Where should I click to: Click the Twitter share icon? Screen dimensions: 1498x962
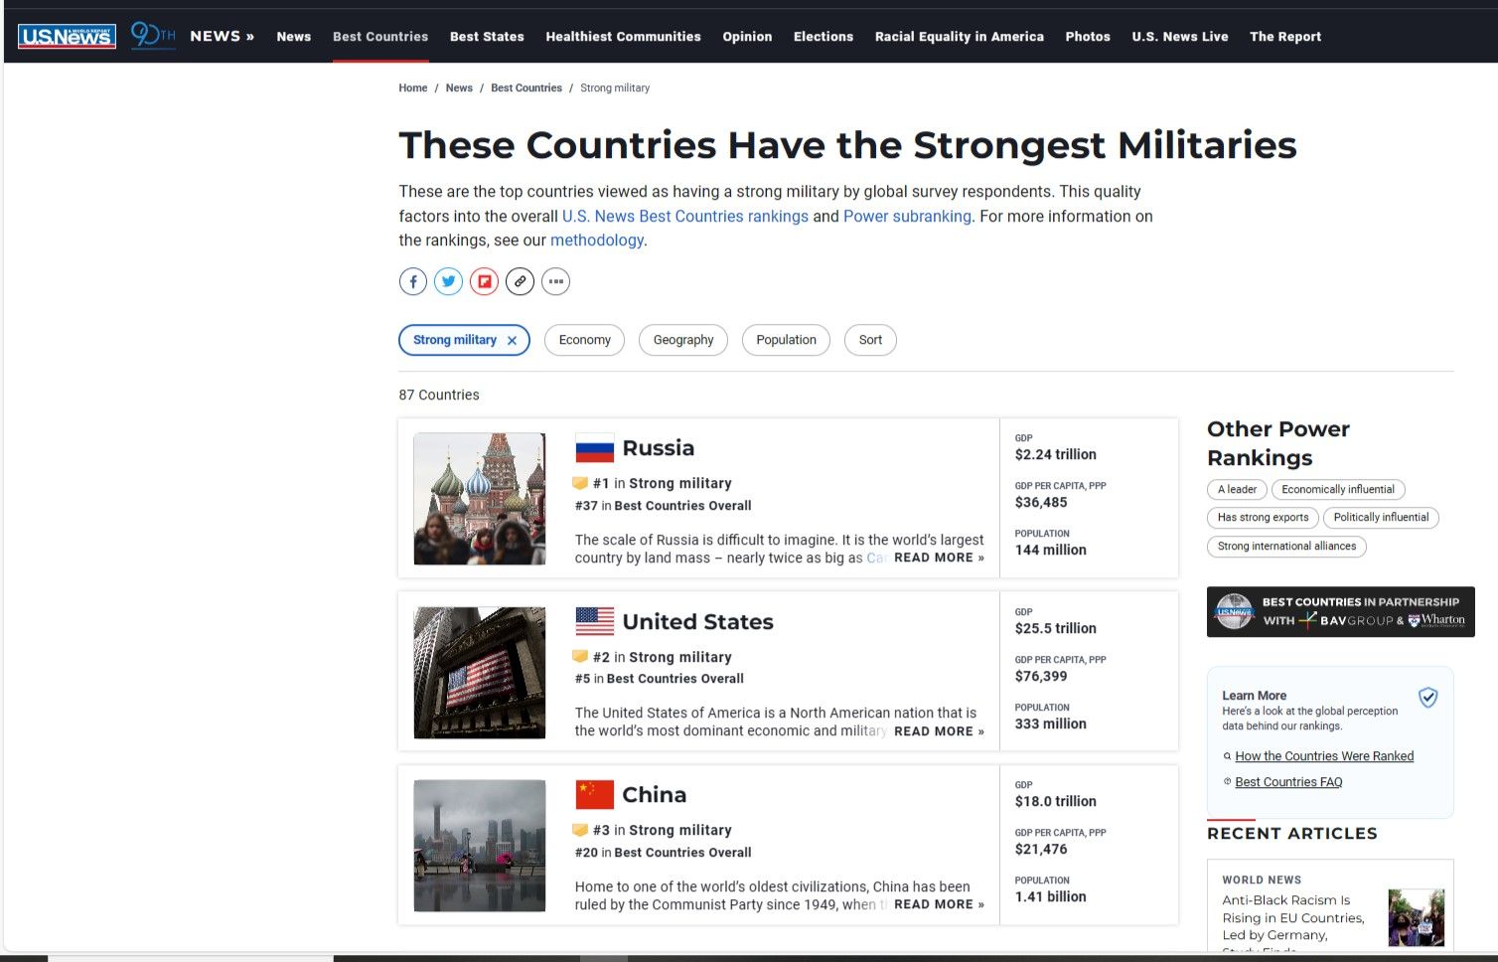coord(449,281)
